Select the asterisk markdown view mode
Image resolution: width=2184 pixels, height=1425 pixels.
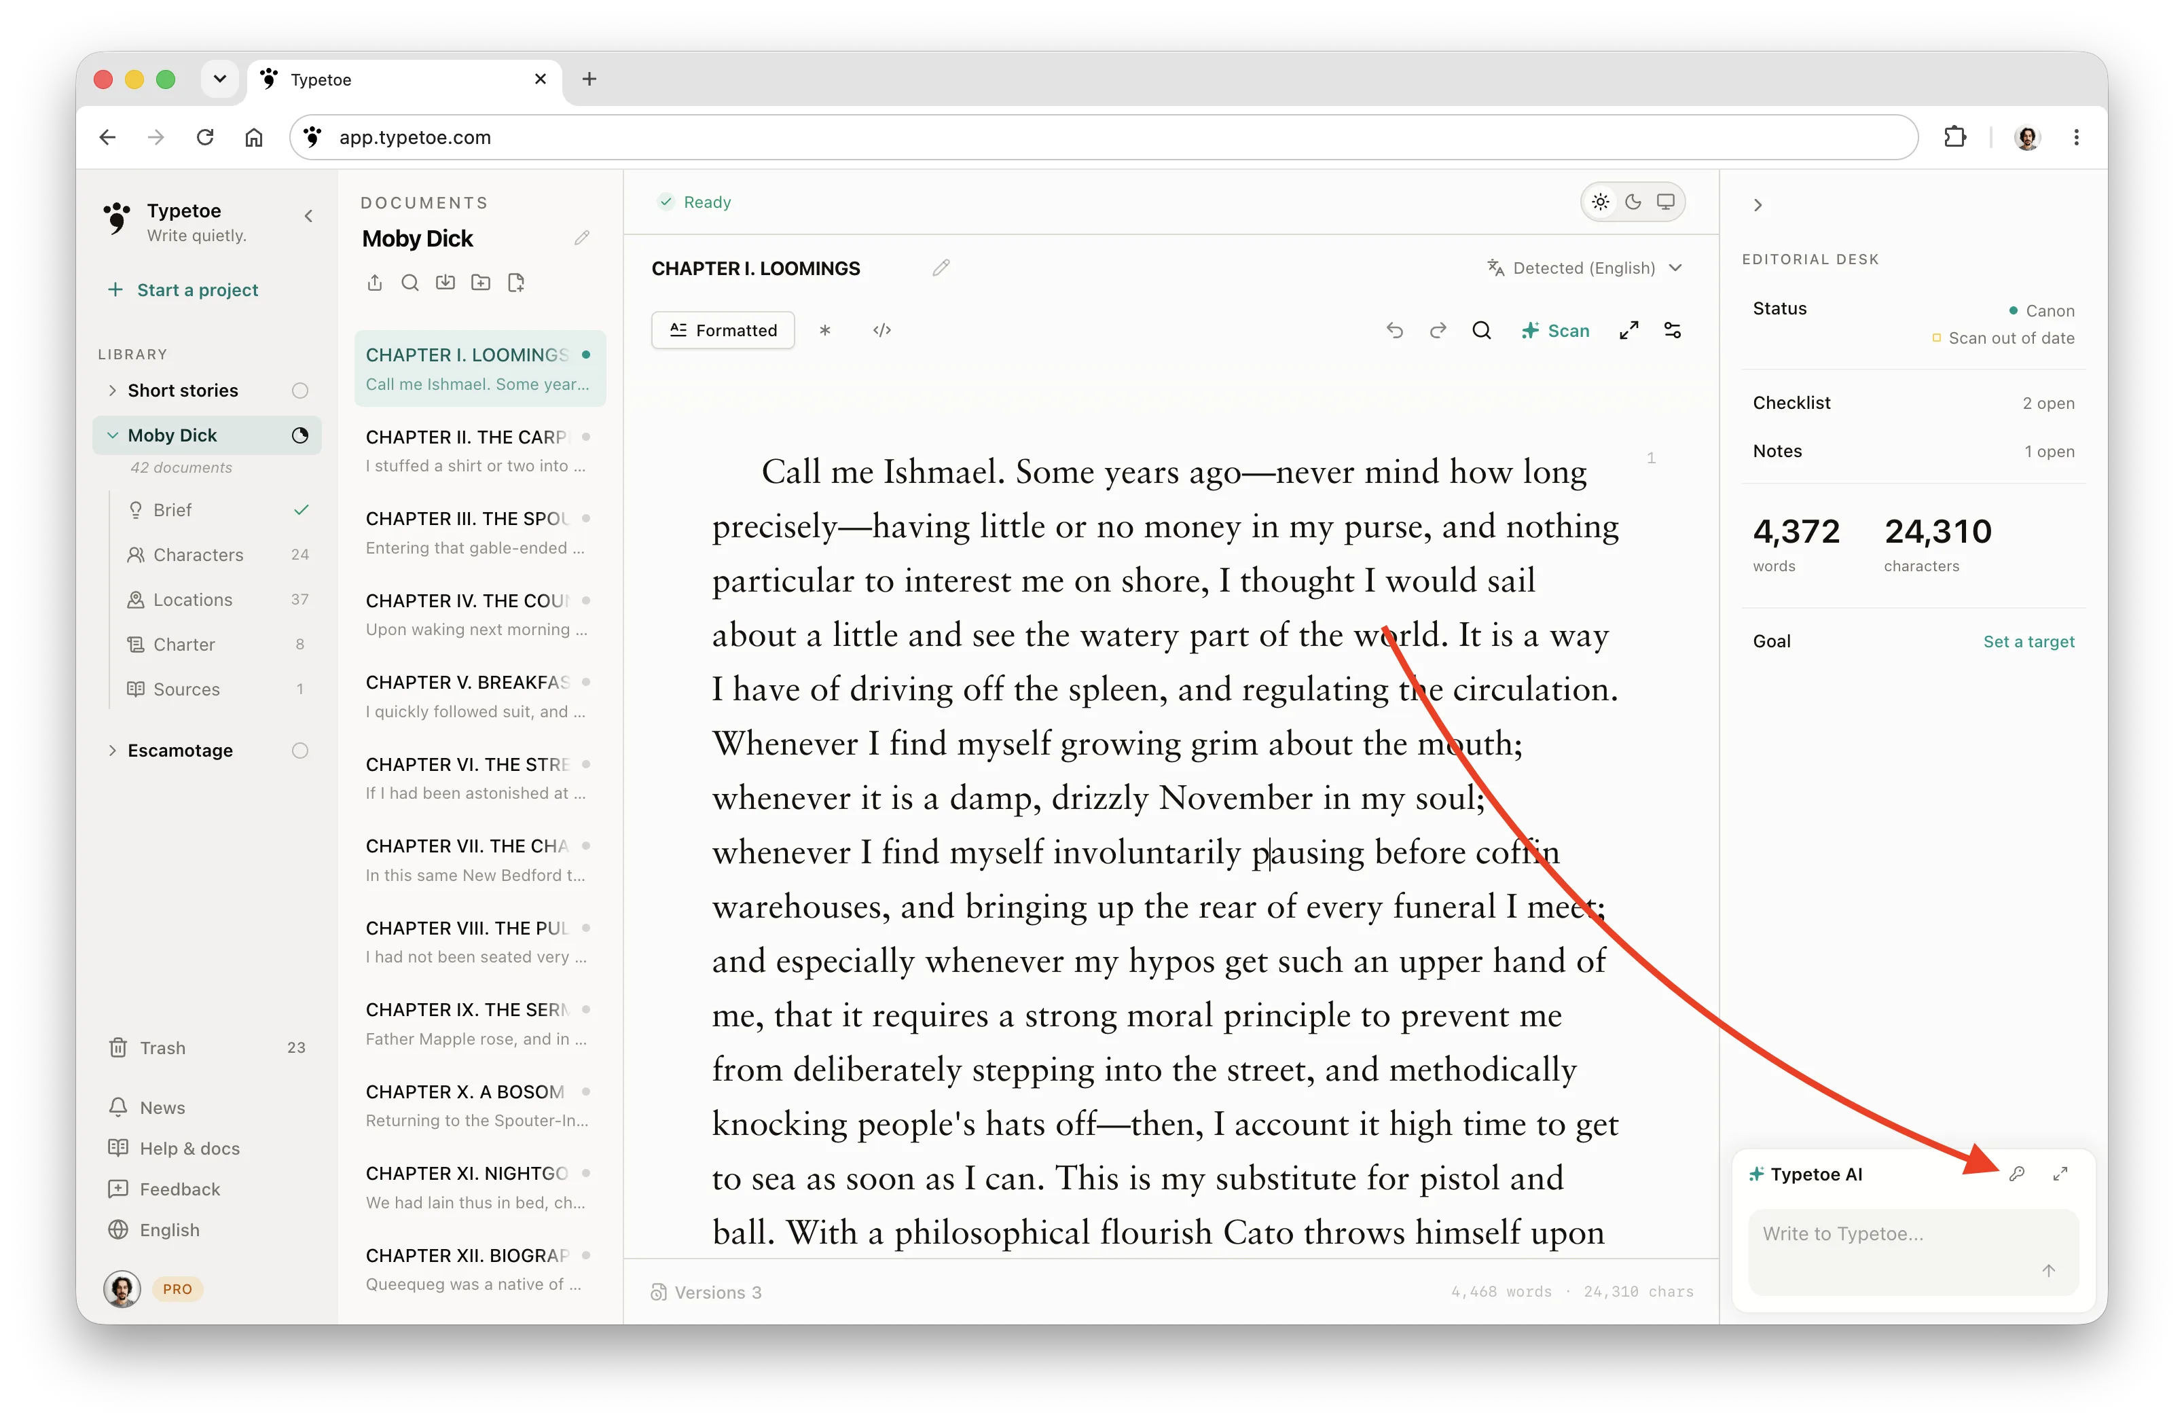pyautogui.click(x=825, y=330)
